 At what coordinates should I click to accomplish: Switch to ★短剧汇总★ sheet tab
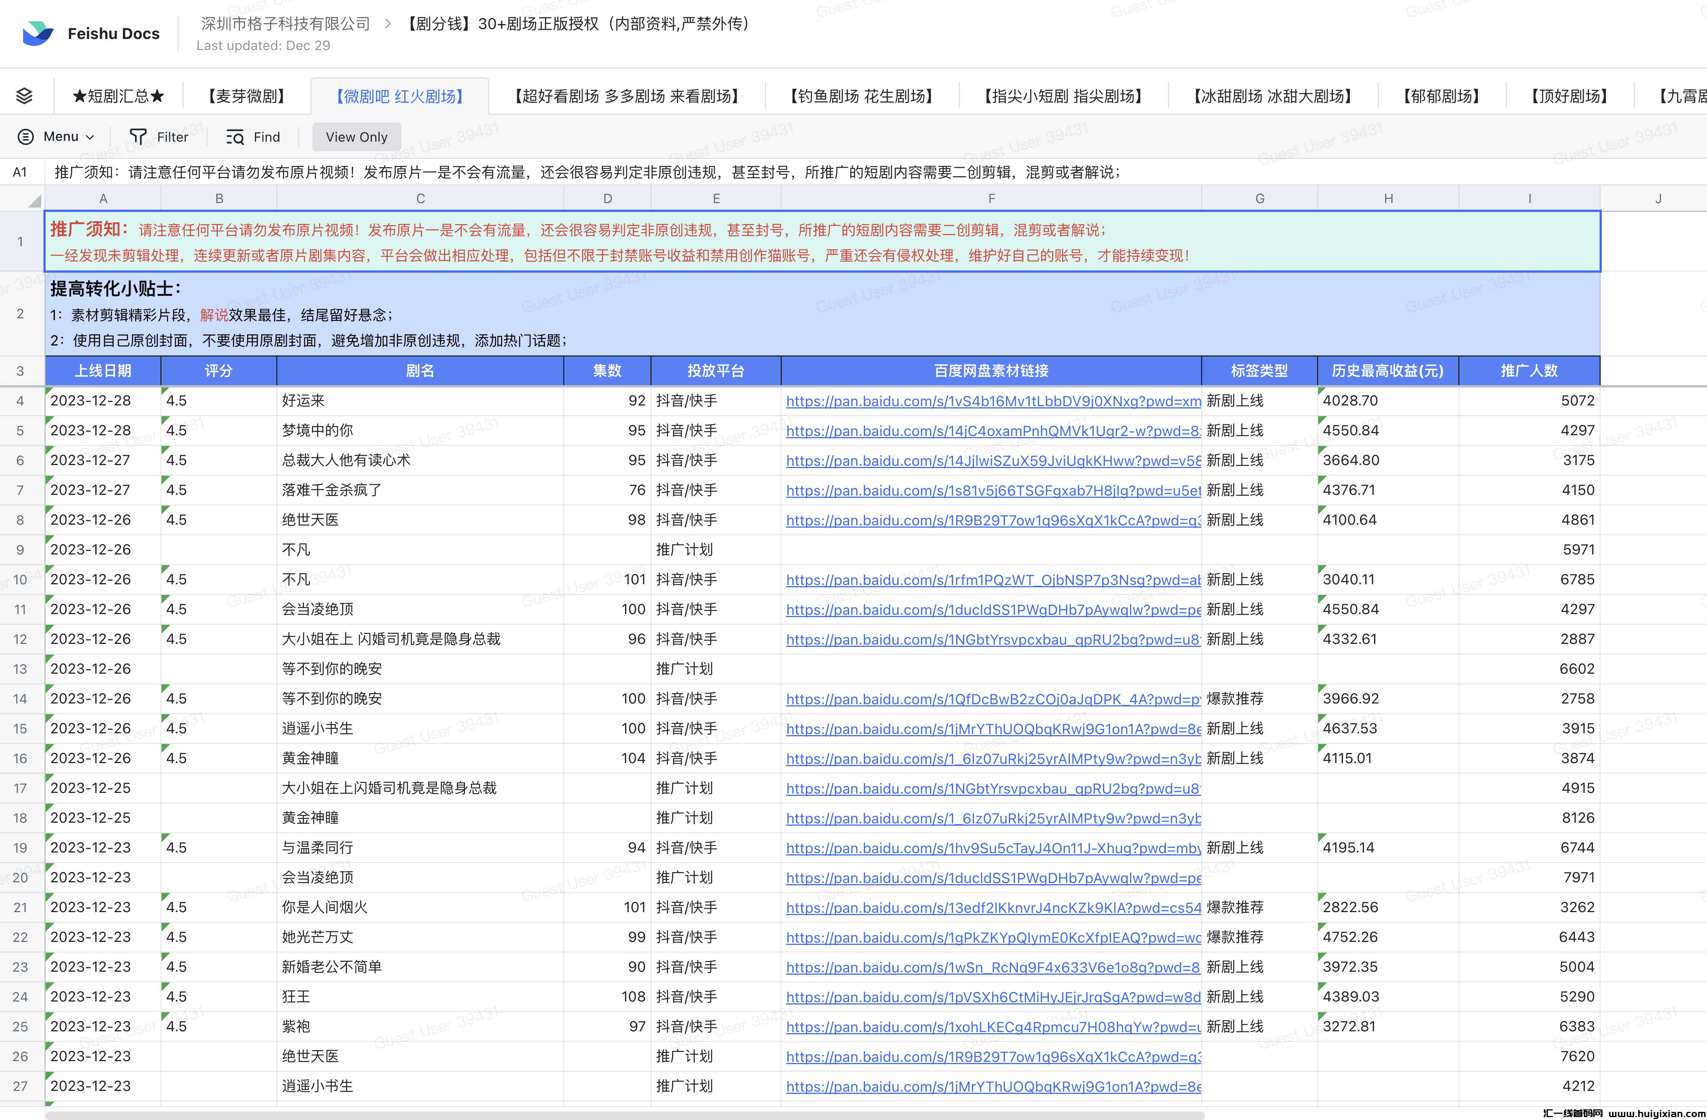pyautogui.click(x=118, y=96)
